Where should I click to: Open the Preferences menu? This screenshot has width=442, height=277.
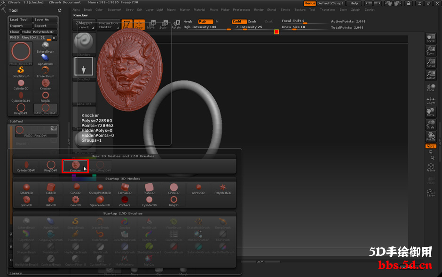point(242,9)
